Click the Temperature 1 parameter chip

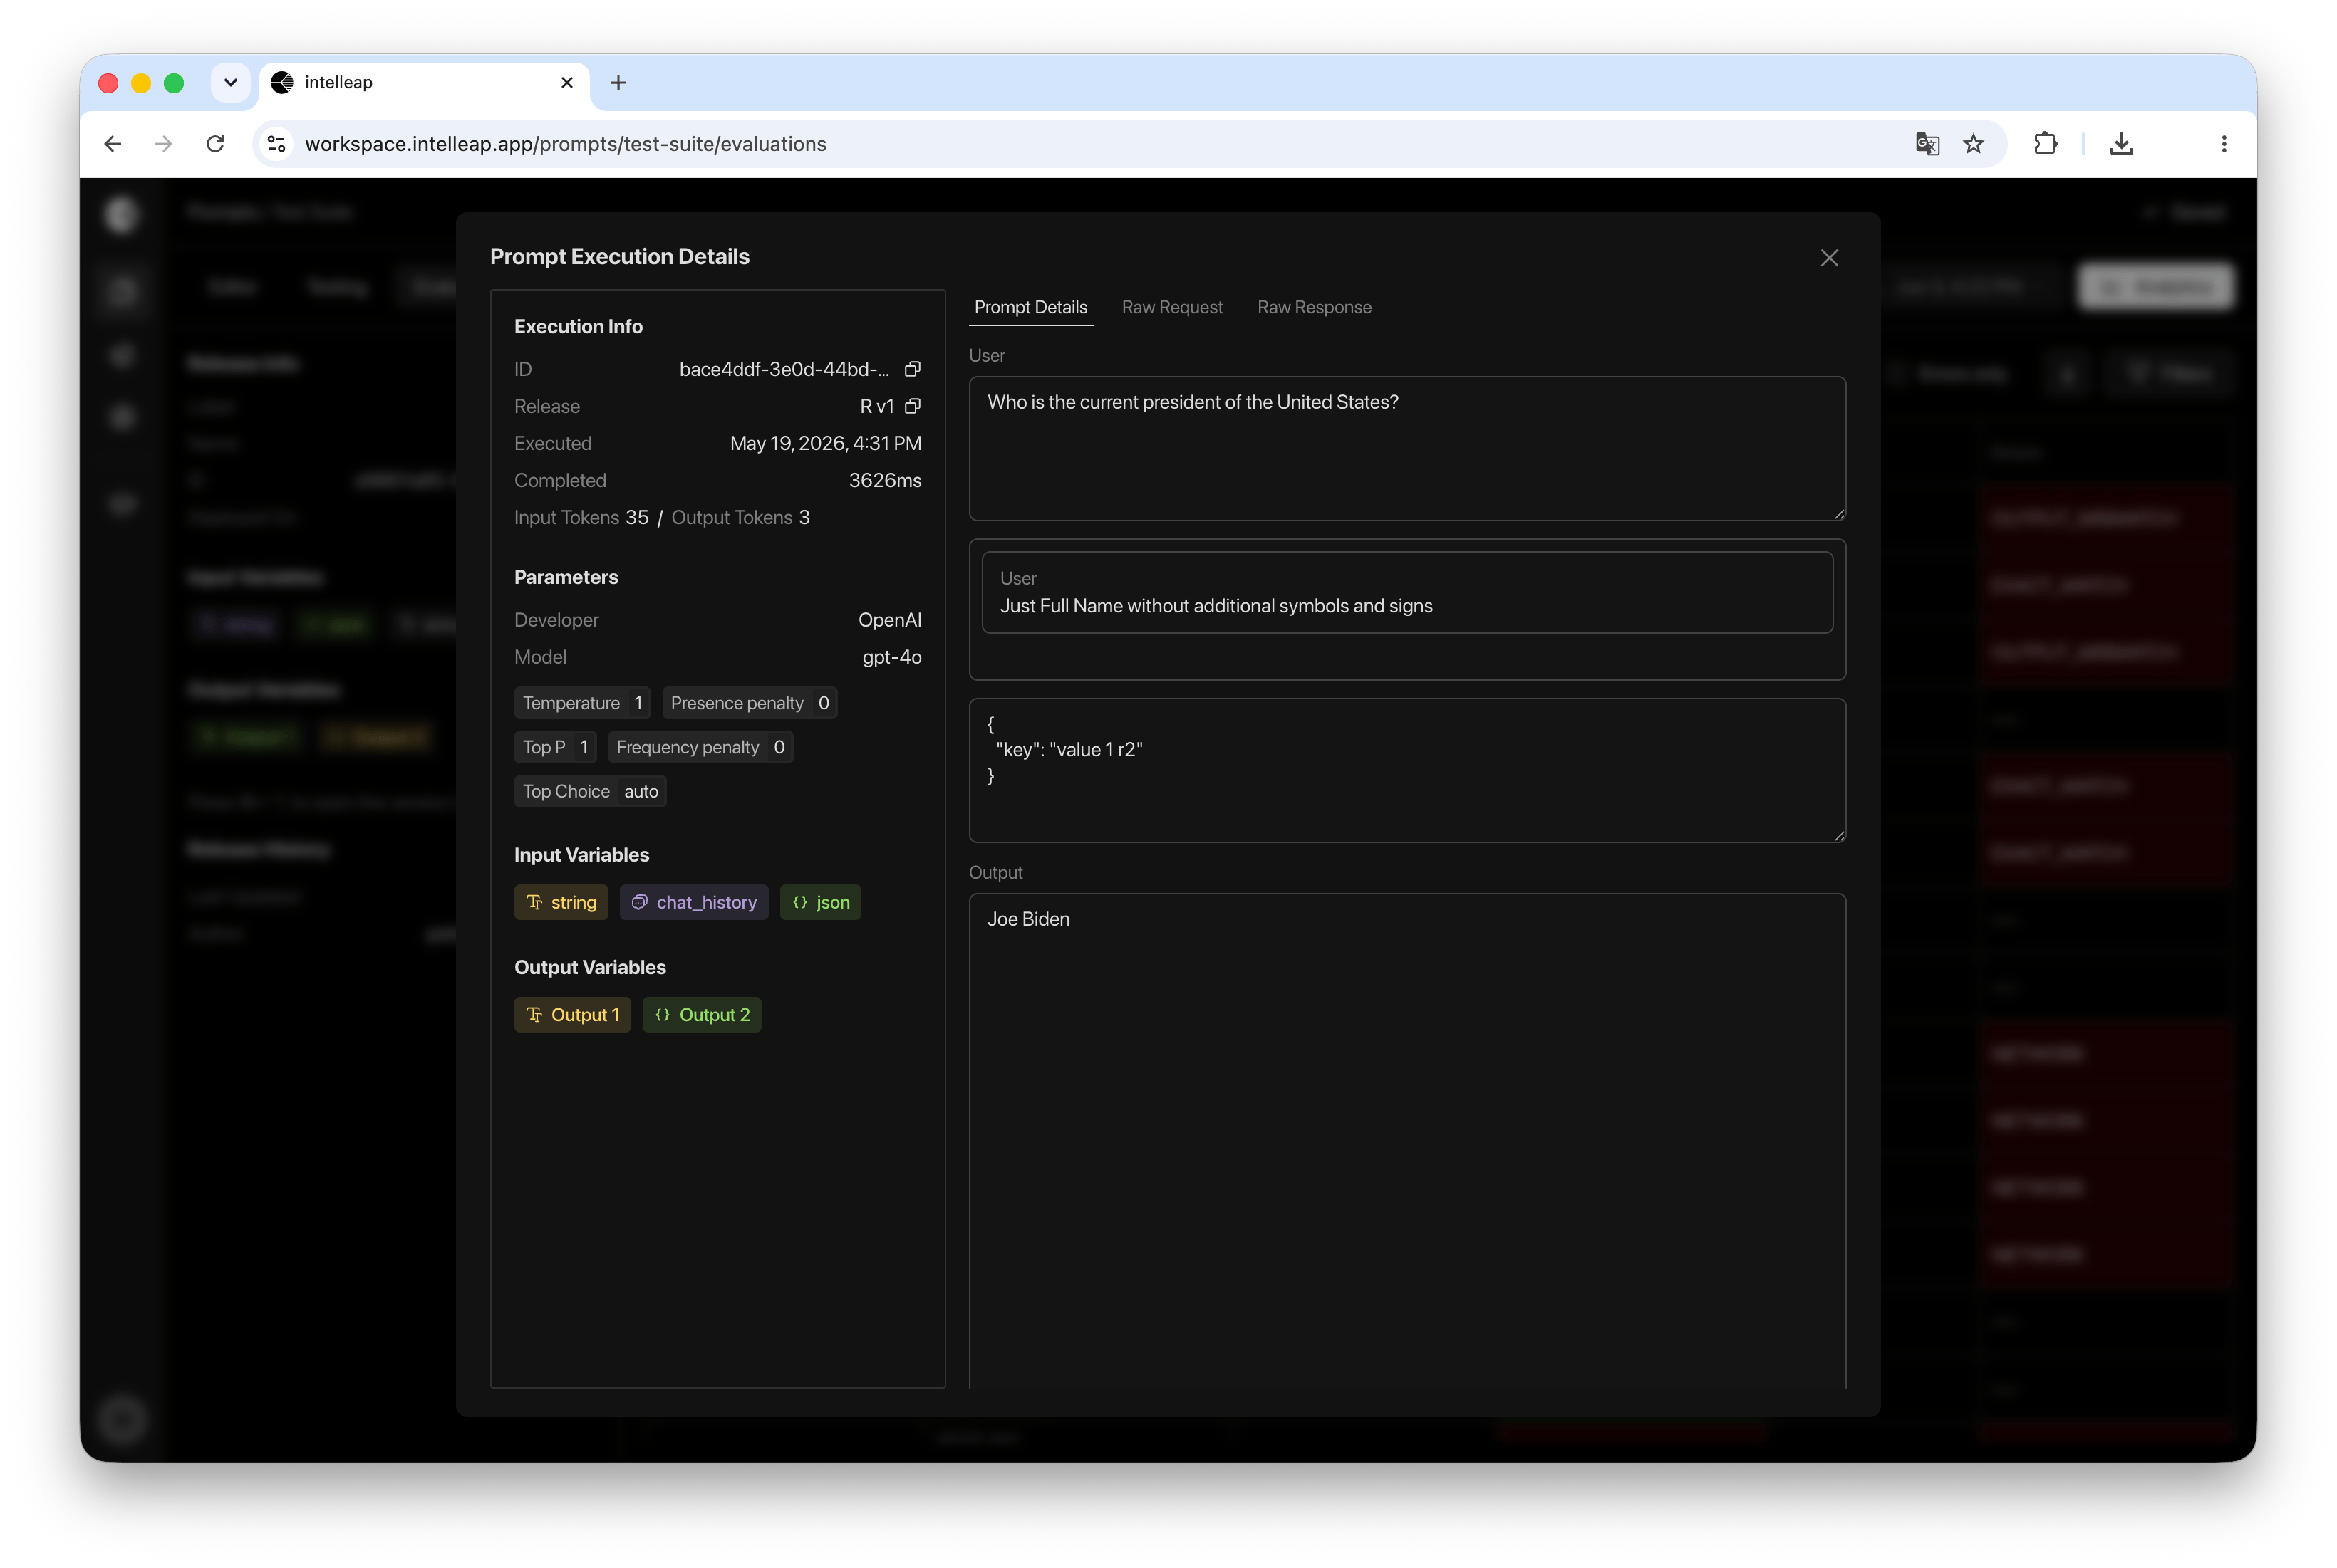(582, 703)
